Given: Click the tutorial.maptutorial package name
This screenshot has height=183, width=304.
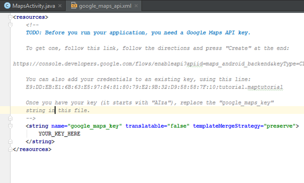Looking at the screenshot, I should tap(251, 87).
